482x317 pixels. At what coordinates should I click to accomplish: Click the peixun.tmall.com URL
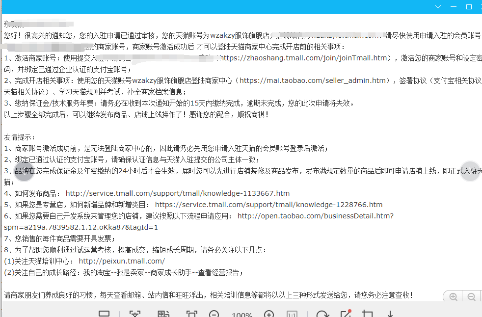click(122, 262)
